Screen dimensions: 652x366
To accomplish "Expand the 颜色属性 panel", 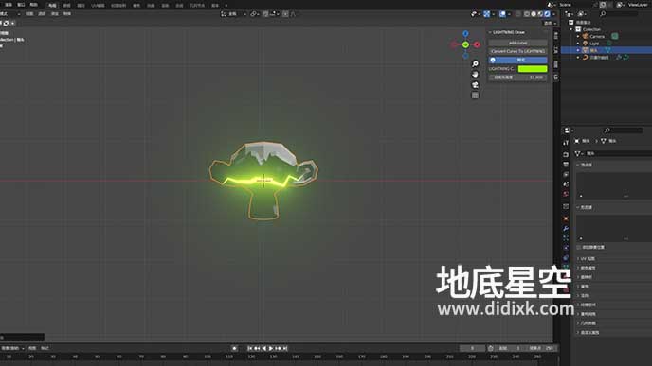I will tap(588, 268).
